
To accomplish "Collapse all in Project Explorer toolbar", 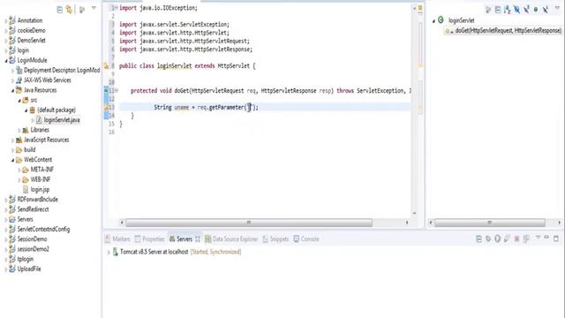I will [x=60, y=10].
